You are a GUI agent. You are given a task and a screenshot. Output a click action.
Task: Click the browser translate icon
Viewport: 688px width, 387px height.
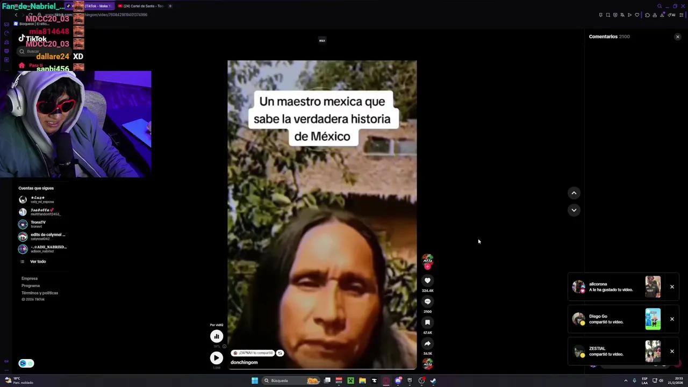pyautogui.click(x=622, y=15)
